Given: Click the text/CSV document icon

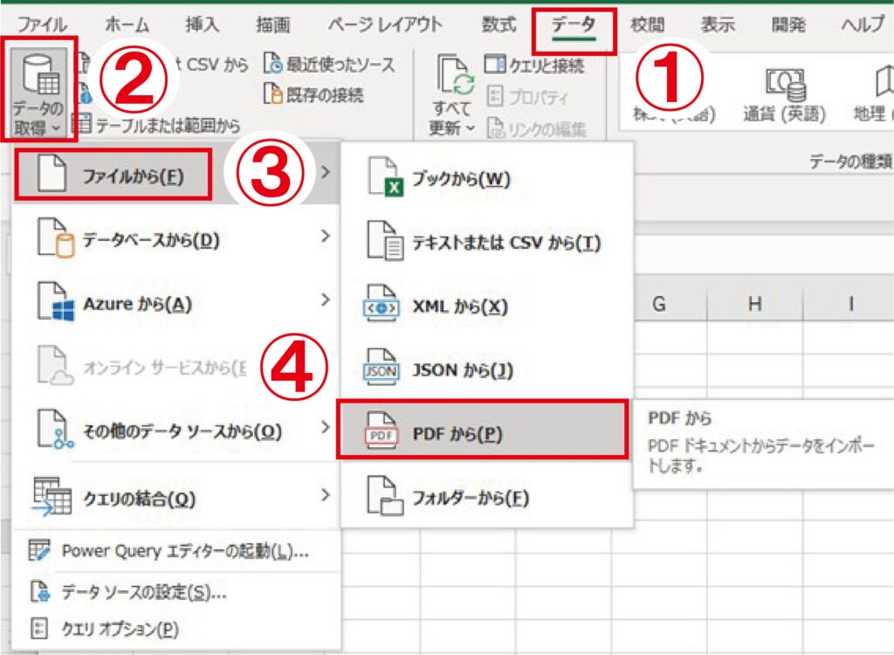Looking at the screenshot, I should [385, 242].
